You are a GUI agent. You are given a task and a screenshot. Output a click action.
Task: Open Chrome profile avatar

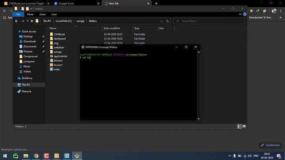coord(274,11)
